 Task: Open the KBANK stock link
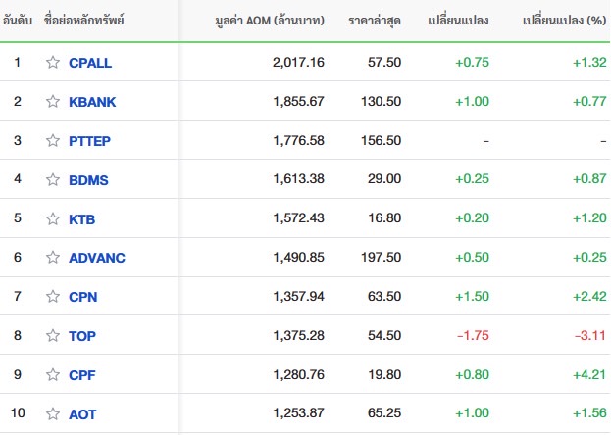pyautogui.click(x=92, y=102)
